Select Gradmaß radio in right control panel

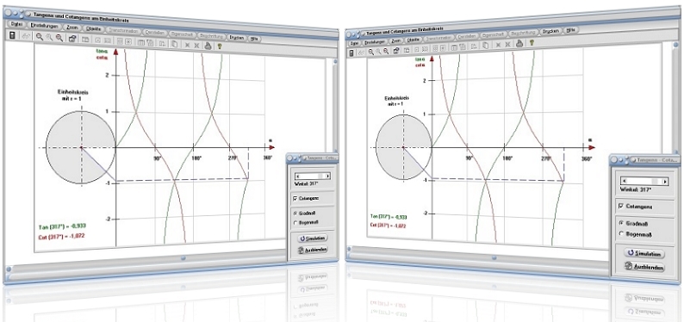click(x=621, y=222)
